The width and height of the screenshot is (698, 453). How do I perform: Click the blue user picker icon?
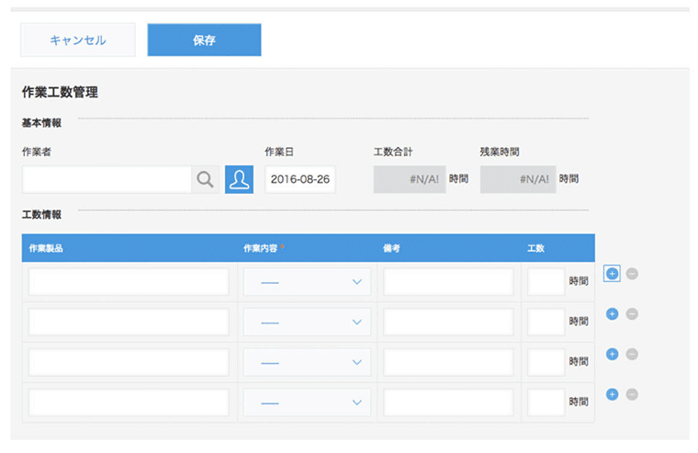[x=239, y=179]
